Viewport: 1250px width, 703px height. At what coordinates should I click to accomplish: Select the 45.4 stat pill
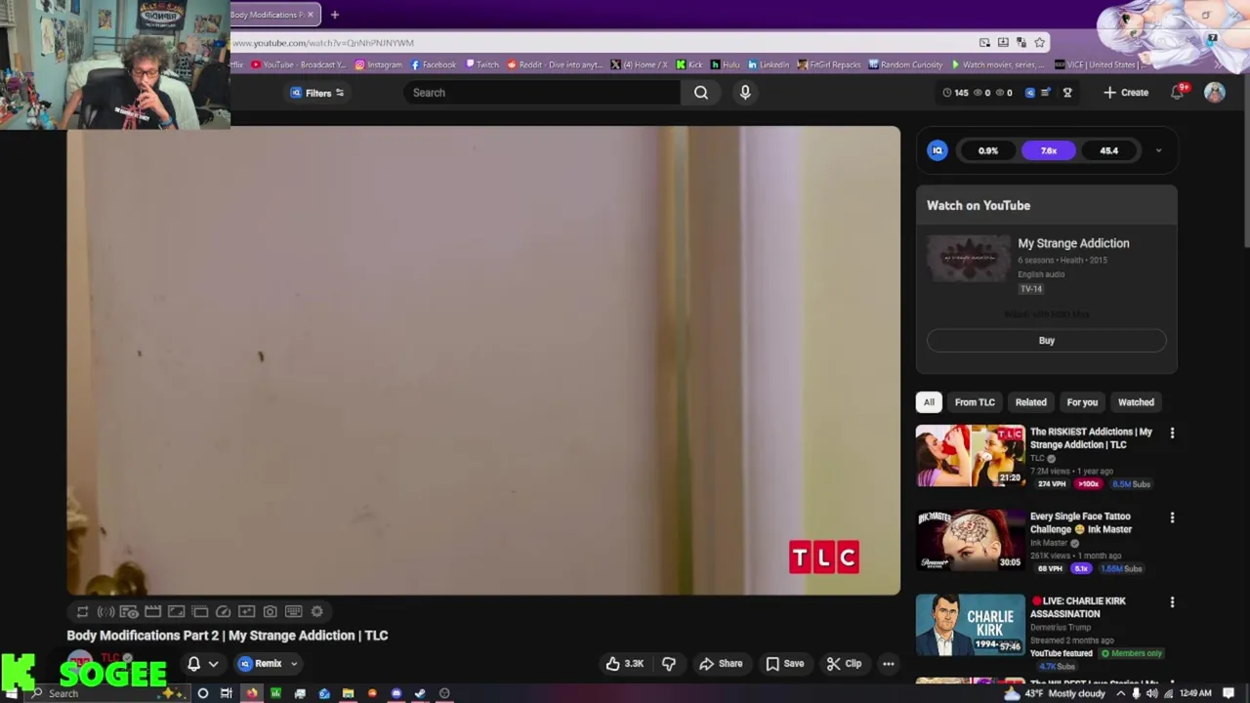(1109, 150)
